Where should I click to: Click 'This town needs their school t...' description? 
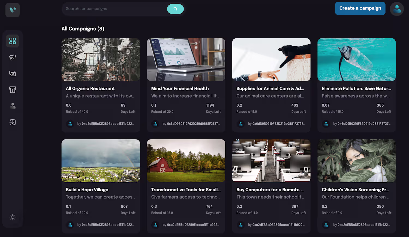(270, 197)
